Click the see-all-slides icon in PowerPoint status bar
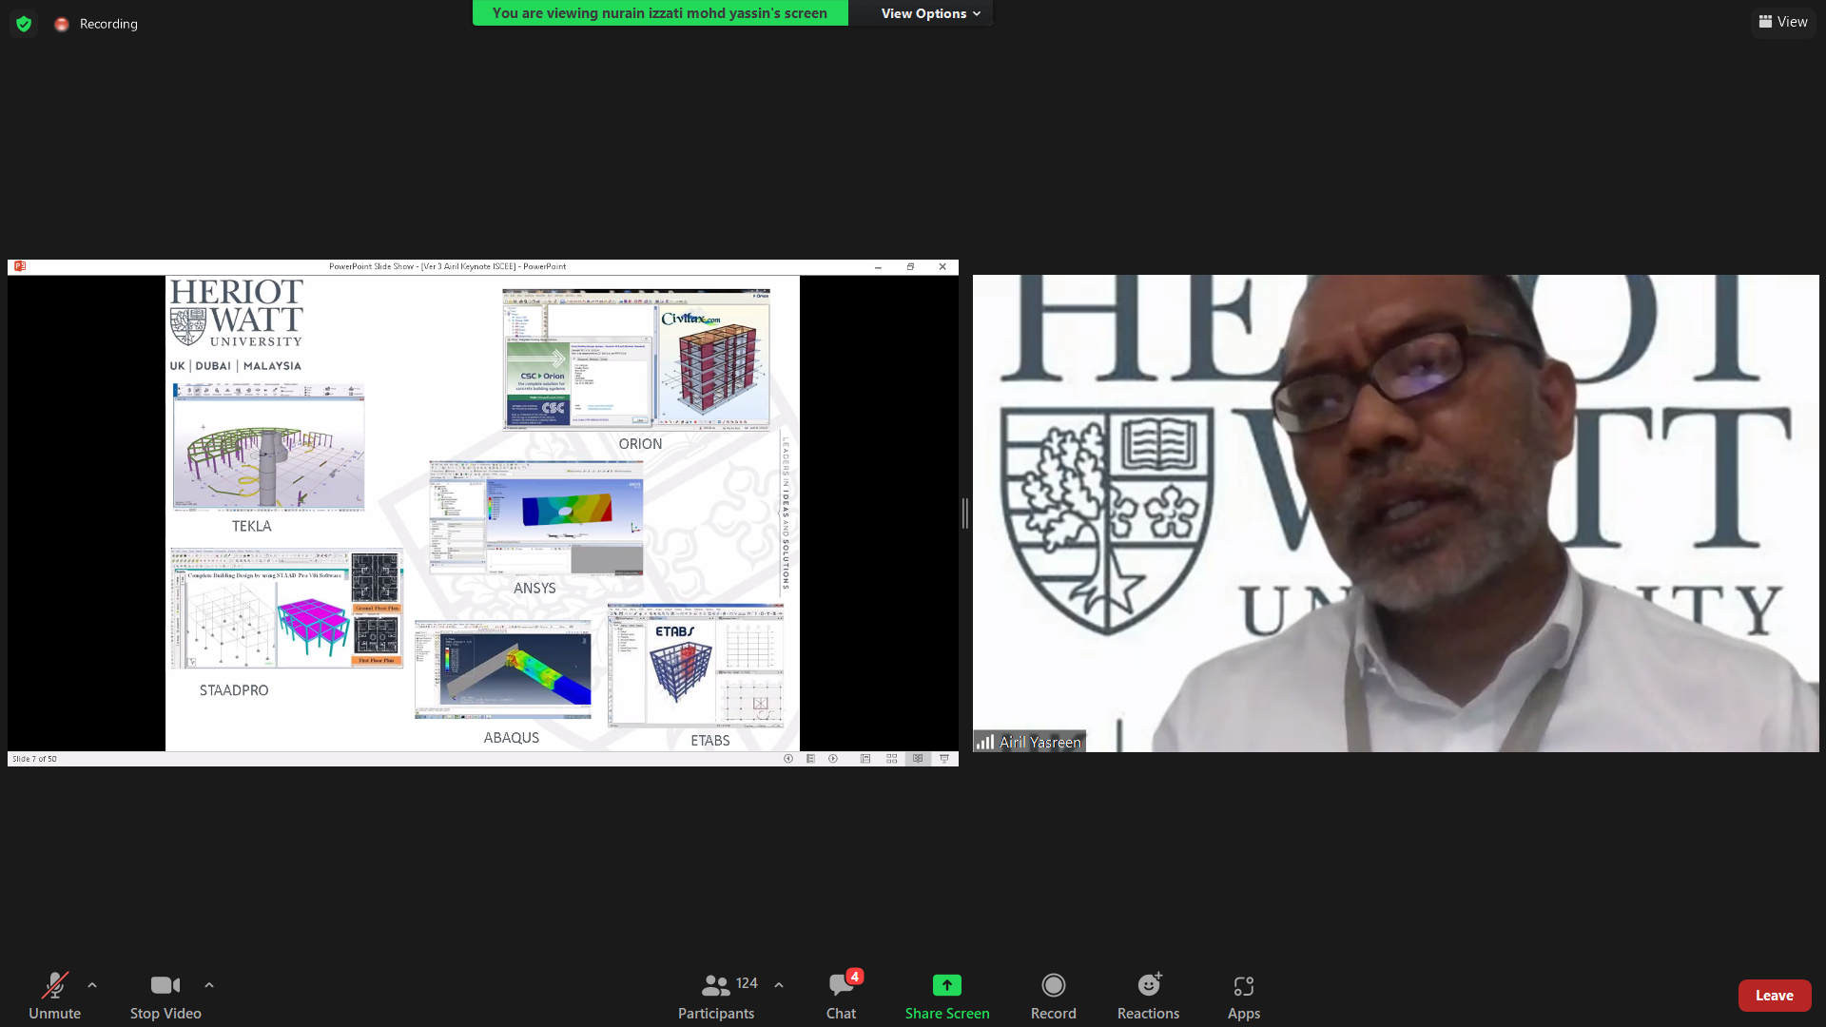 (x=810, y=759)
